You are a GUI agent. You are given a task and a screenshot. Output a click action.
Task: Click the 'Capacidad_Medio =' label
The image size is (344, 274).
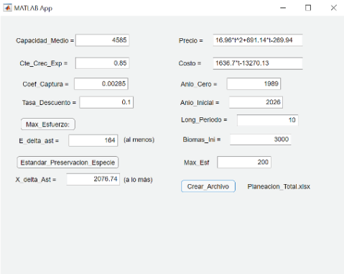pyautogui.click(x=45, y=40)
